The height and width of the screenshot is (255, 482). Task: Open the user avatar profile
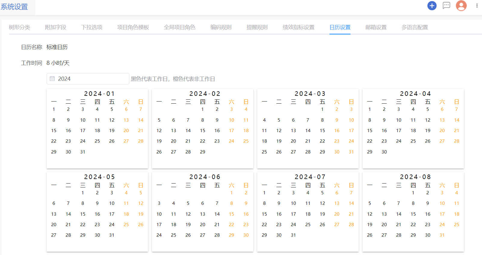tap(461, 6)
